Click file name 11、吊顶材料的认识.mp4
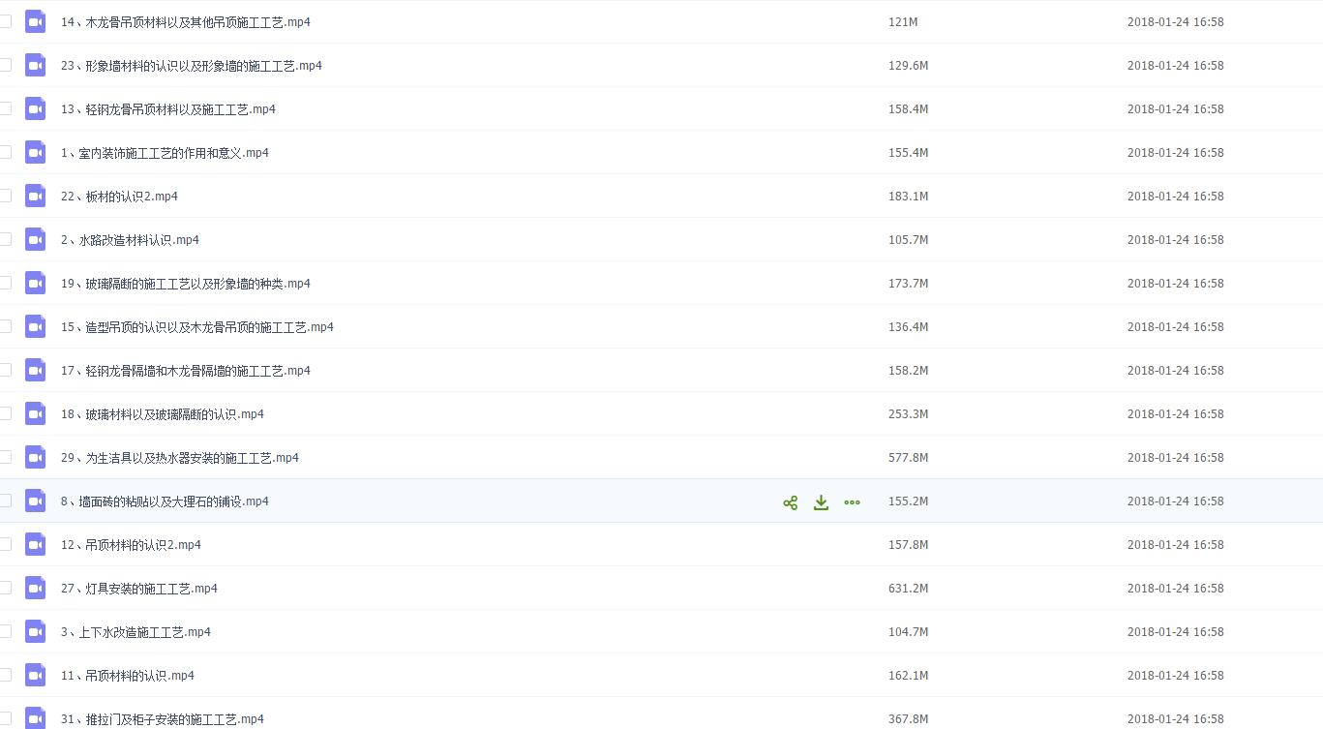 128,675
